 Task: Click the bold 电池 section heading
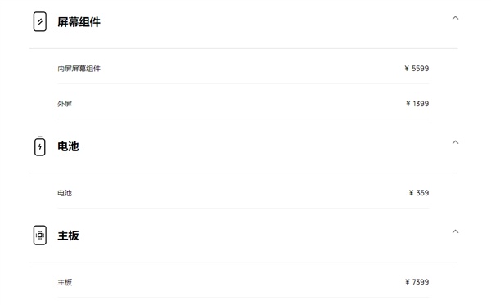click(68, 146)
